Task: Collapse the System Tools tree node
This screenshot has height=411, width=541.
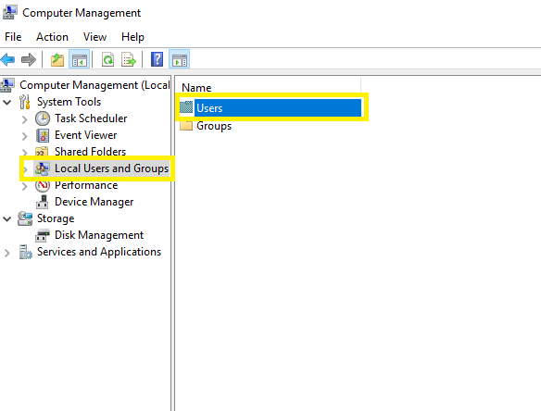Action: click(x=7, y=102)
